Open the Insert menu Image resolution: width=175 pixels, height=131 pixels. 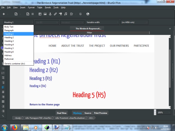tap(23, 7)
